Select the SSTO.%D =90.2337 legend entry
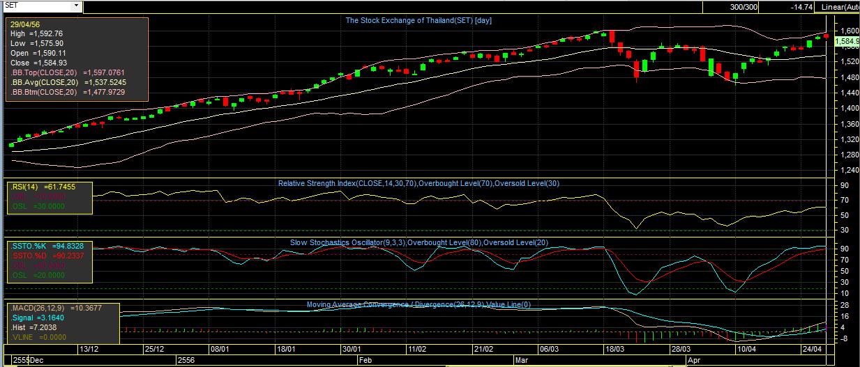The width and height of the screenshot is (860, 367). click(x=47, y=256)
